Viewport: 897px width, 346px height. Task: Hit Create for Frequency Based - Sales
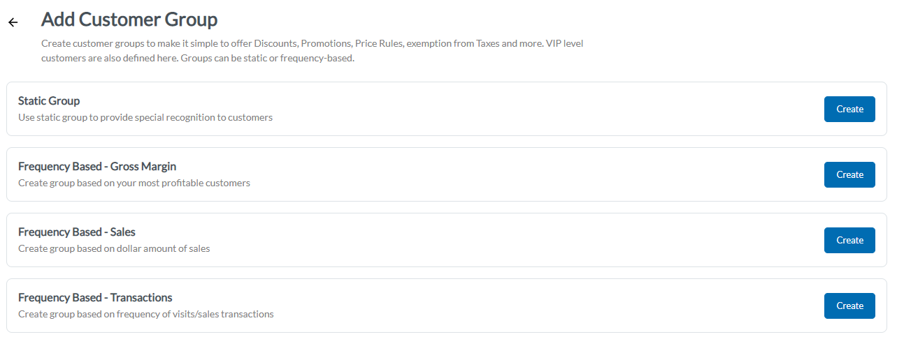pos(849,240)
